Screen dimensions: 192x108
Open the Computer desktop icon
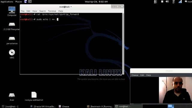12,10
